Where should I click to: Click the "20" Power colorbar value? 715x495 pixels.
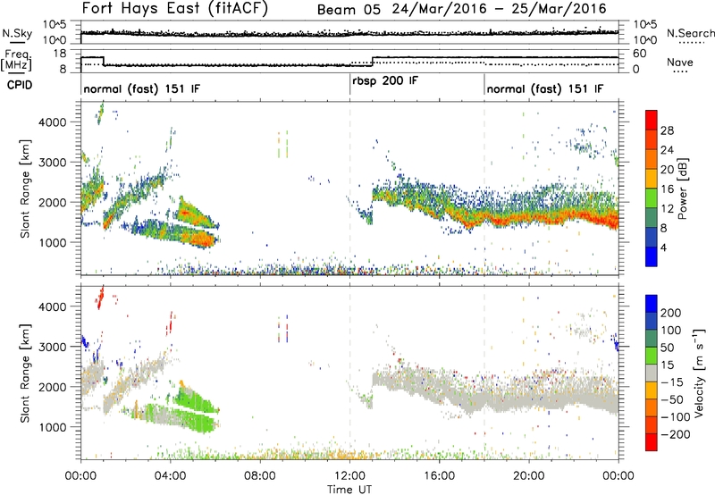coord(667,170)
